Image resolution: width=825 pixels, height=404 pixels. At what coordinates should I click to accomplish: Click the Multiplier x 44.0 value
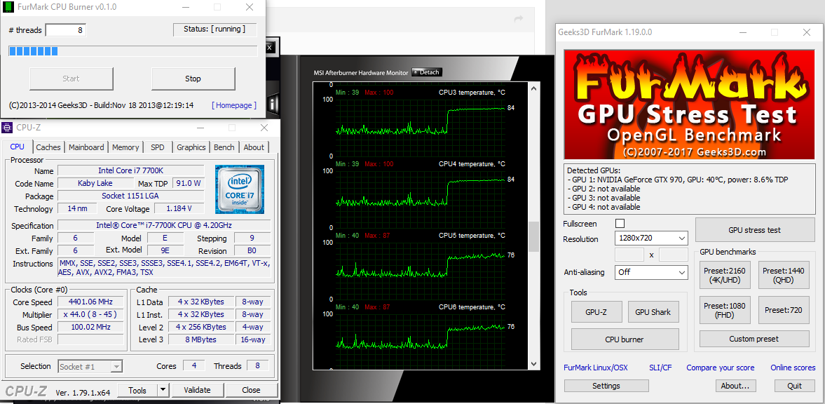click(x=90, y=314)
